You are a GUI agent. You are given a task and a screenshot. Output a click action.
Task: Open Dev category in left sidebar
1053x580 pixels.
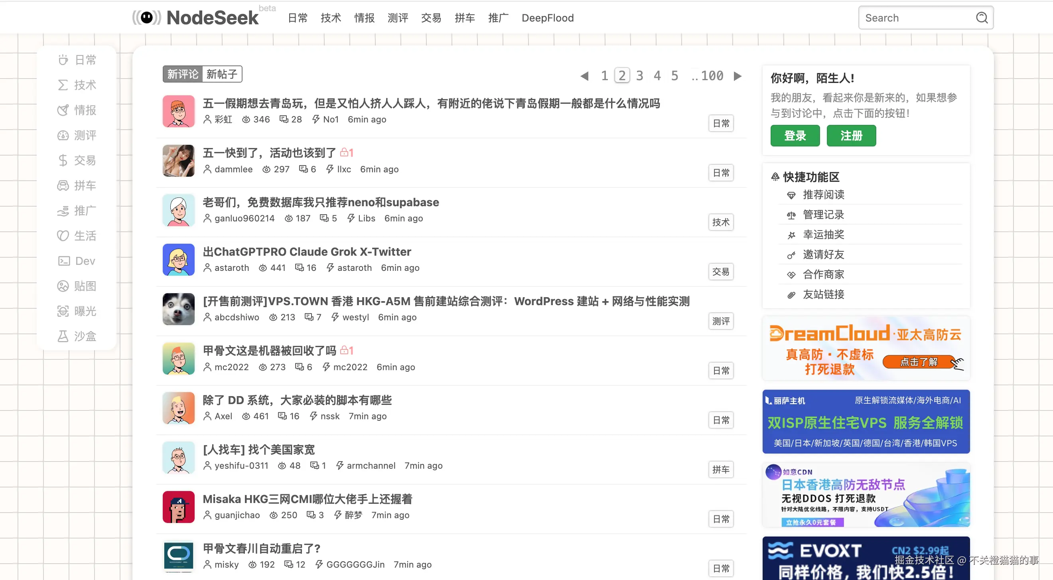(77, 261)
